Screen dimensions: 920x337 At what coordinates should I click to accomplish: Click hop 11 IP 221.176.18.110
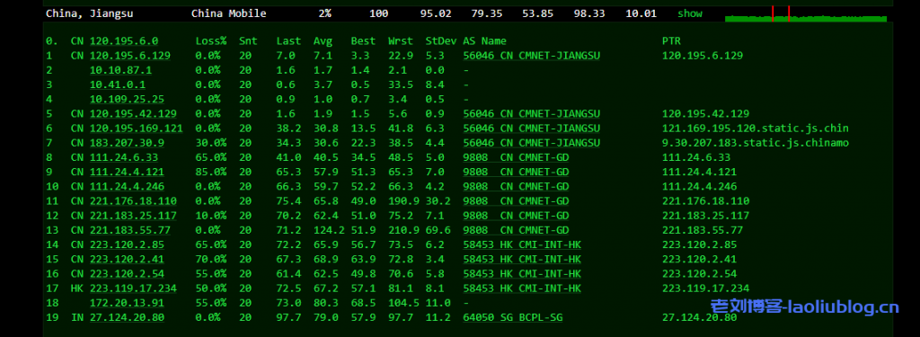[x=133, y=200]
